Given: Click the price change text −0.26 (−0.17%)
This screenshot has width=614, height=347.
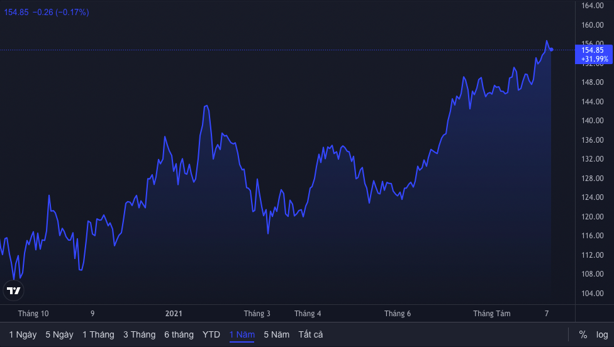Looking at the screenshot, I should pos(60,12).
